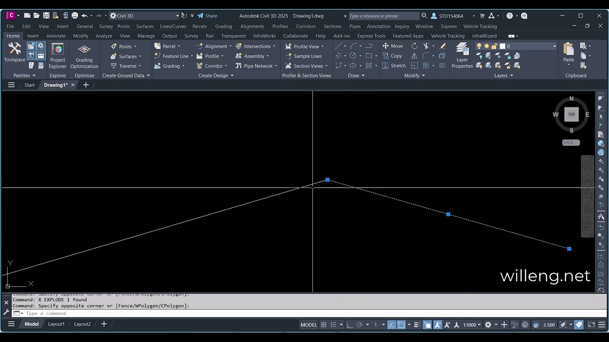Select the Ellipse draw tool
Image resolution: width=609 pixels, height=342 pixels.
(353, 66)
